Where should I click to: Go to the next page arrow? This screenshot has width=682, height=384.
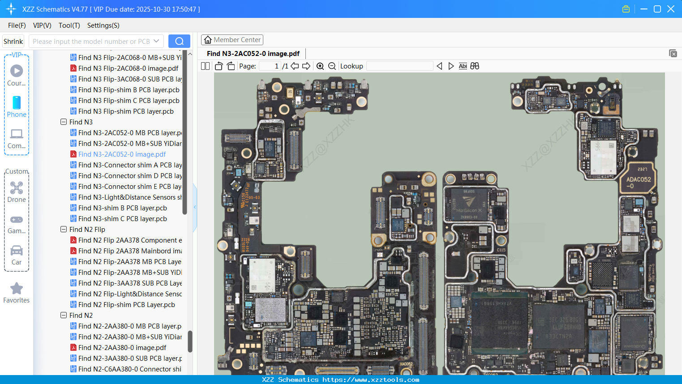306,66
